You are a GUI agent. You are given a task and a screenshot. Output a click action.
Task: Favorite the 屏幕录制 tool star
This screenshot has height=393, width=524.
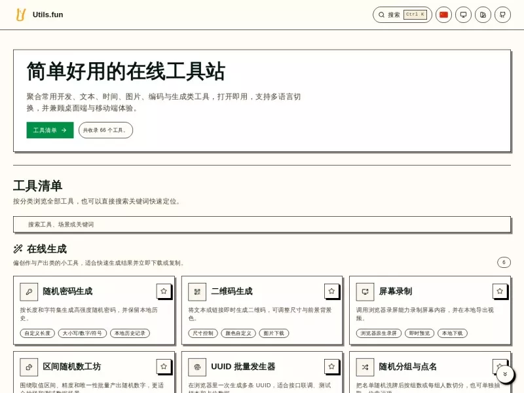click(x=500, y=291)
